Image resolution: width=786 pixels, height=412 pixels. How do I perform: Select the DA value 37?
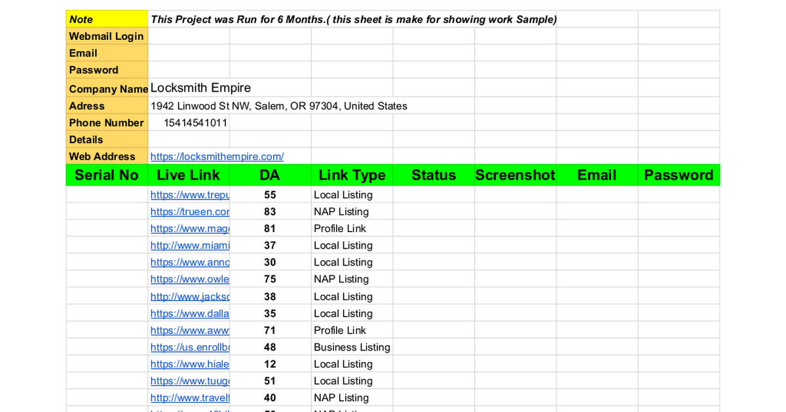270,245
